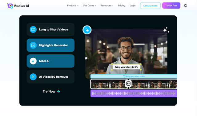Open the Resources dropdown chevron
Image resolution: width=197 pixels, height=116 pixels.
click(113, 6)
